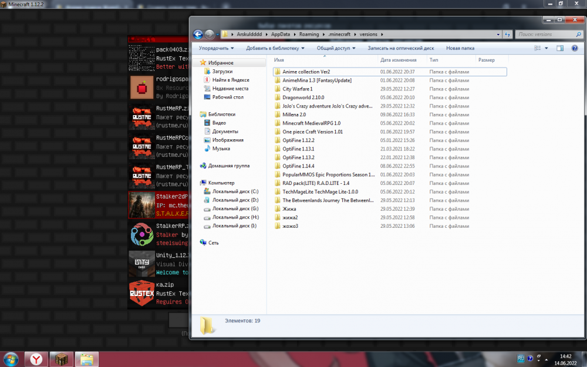Click the Arskuldddd breadcrumb segment
587x367 pixels.
(x=249, y=34)
